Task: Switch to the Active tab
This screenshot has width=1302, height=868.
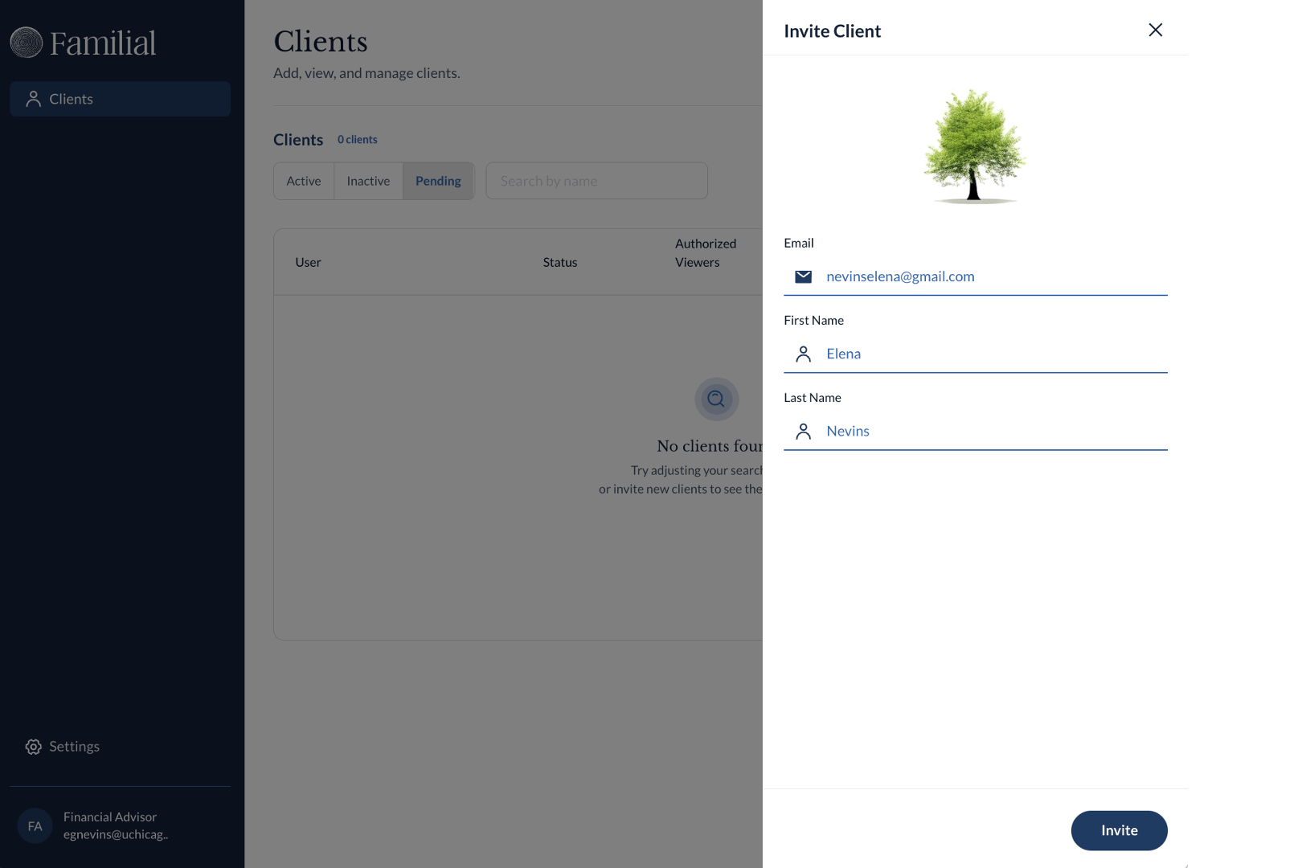Action: (x=304, y=181)
